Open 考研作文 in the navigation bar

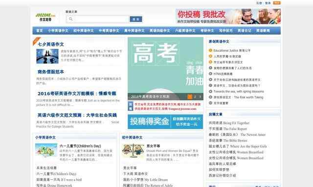(207, 31)
